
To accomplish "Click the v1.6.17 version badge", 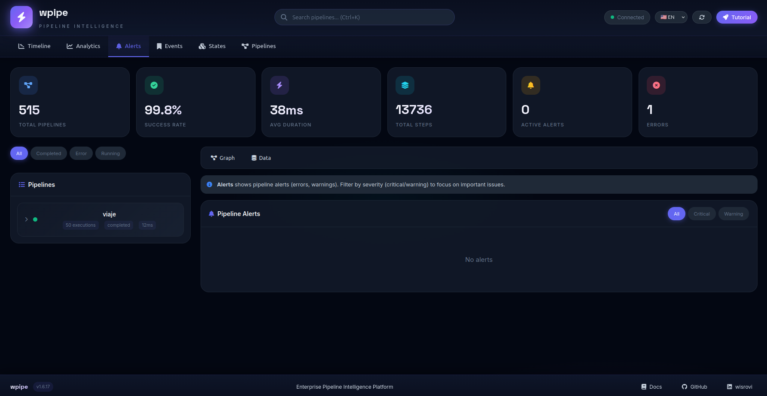I will [43, 387].
